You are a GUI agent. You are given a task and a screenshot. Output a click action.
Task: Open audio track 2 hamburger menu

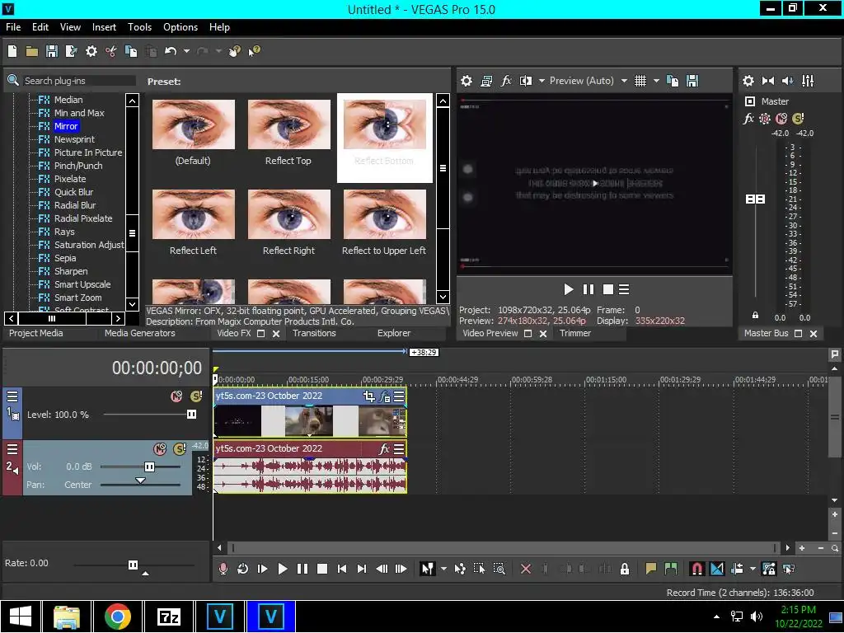[12, 449]
